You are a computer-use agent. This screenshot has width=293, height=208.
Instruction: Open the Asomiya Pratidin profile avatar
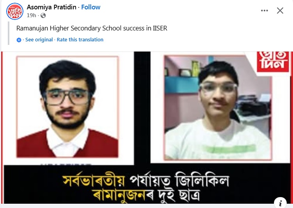coord(15,11)
